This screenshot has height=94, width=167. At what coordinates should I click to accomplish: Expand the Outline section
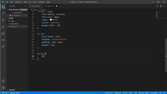coord(17,90)
